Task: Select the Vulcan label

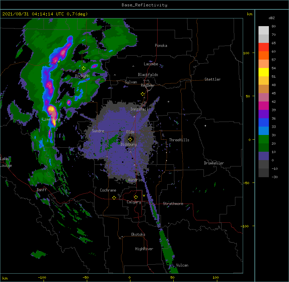Action: coord(182,265)
